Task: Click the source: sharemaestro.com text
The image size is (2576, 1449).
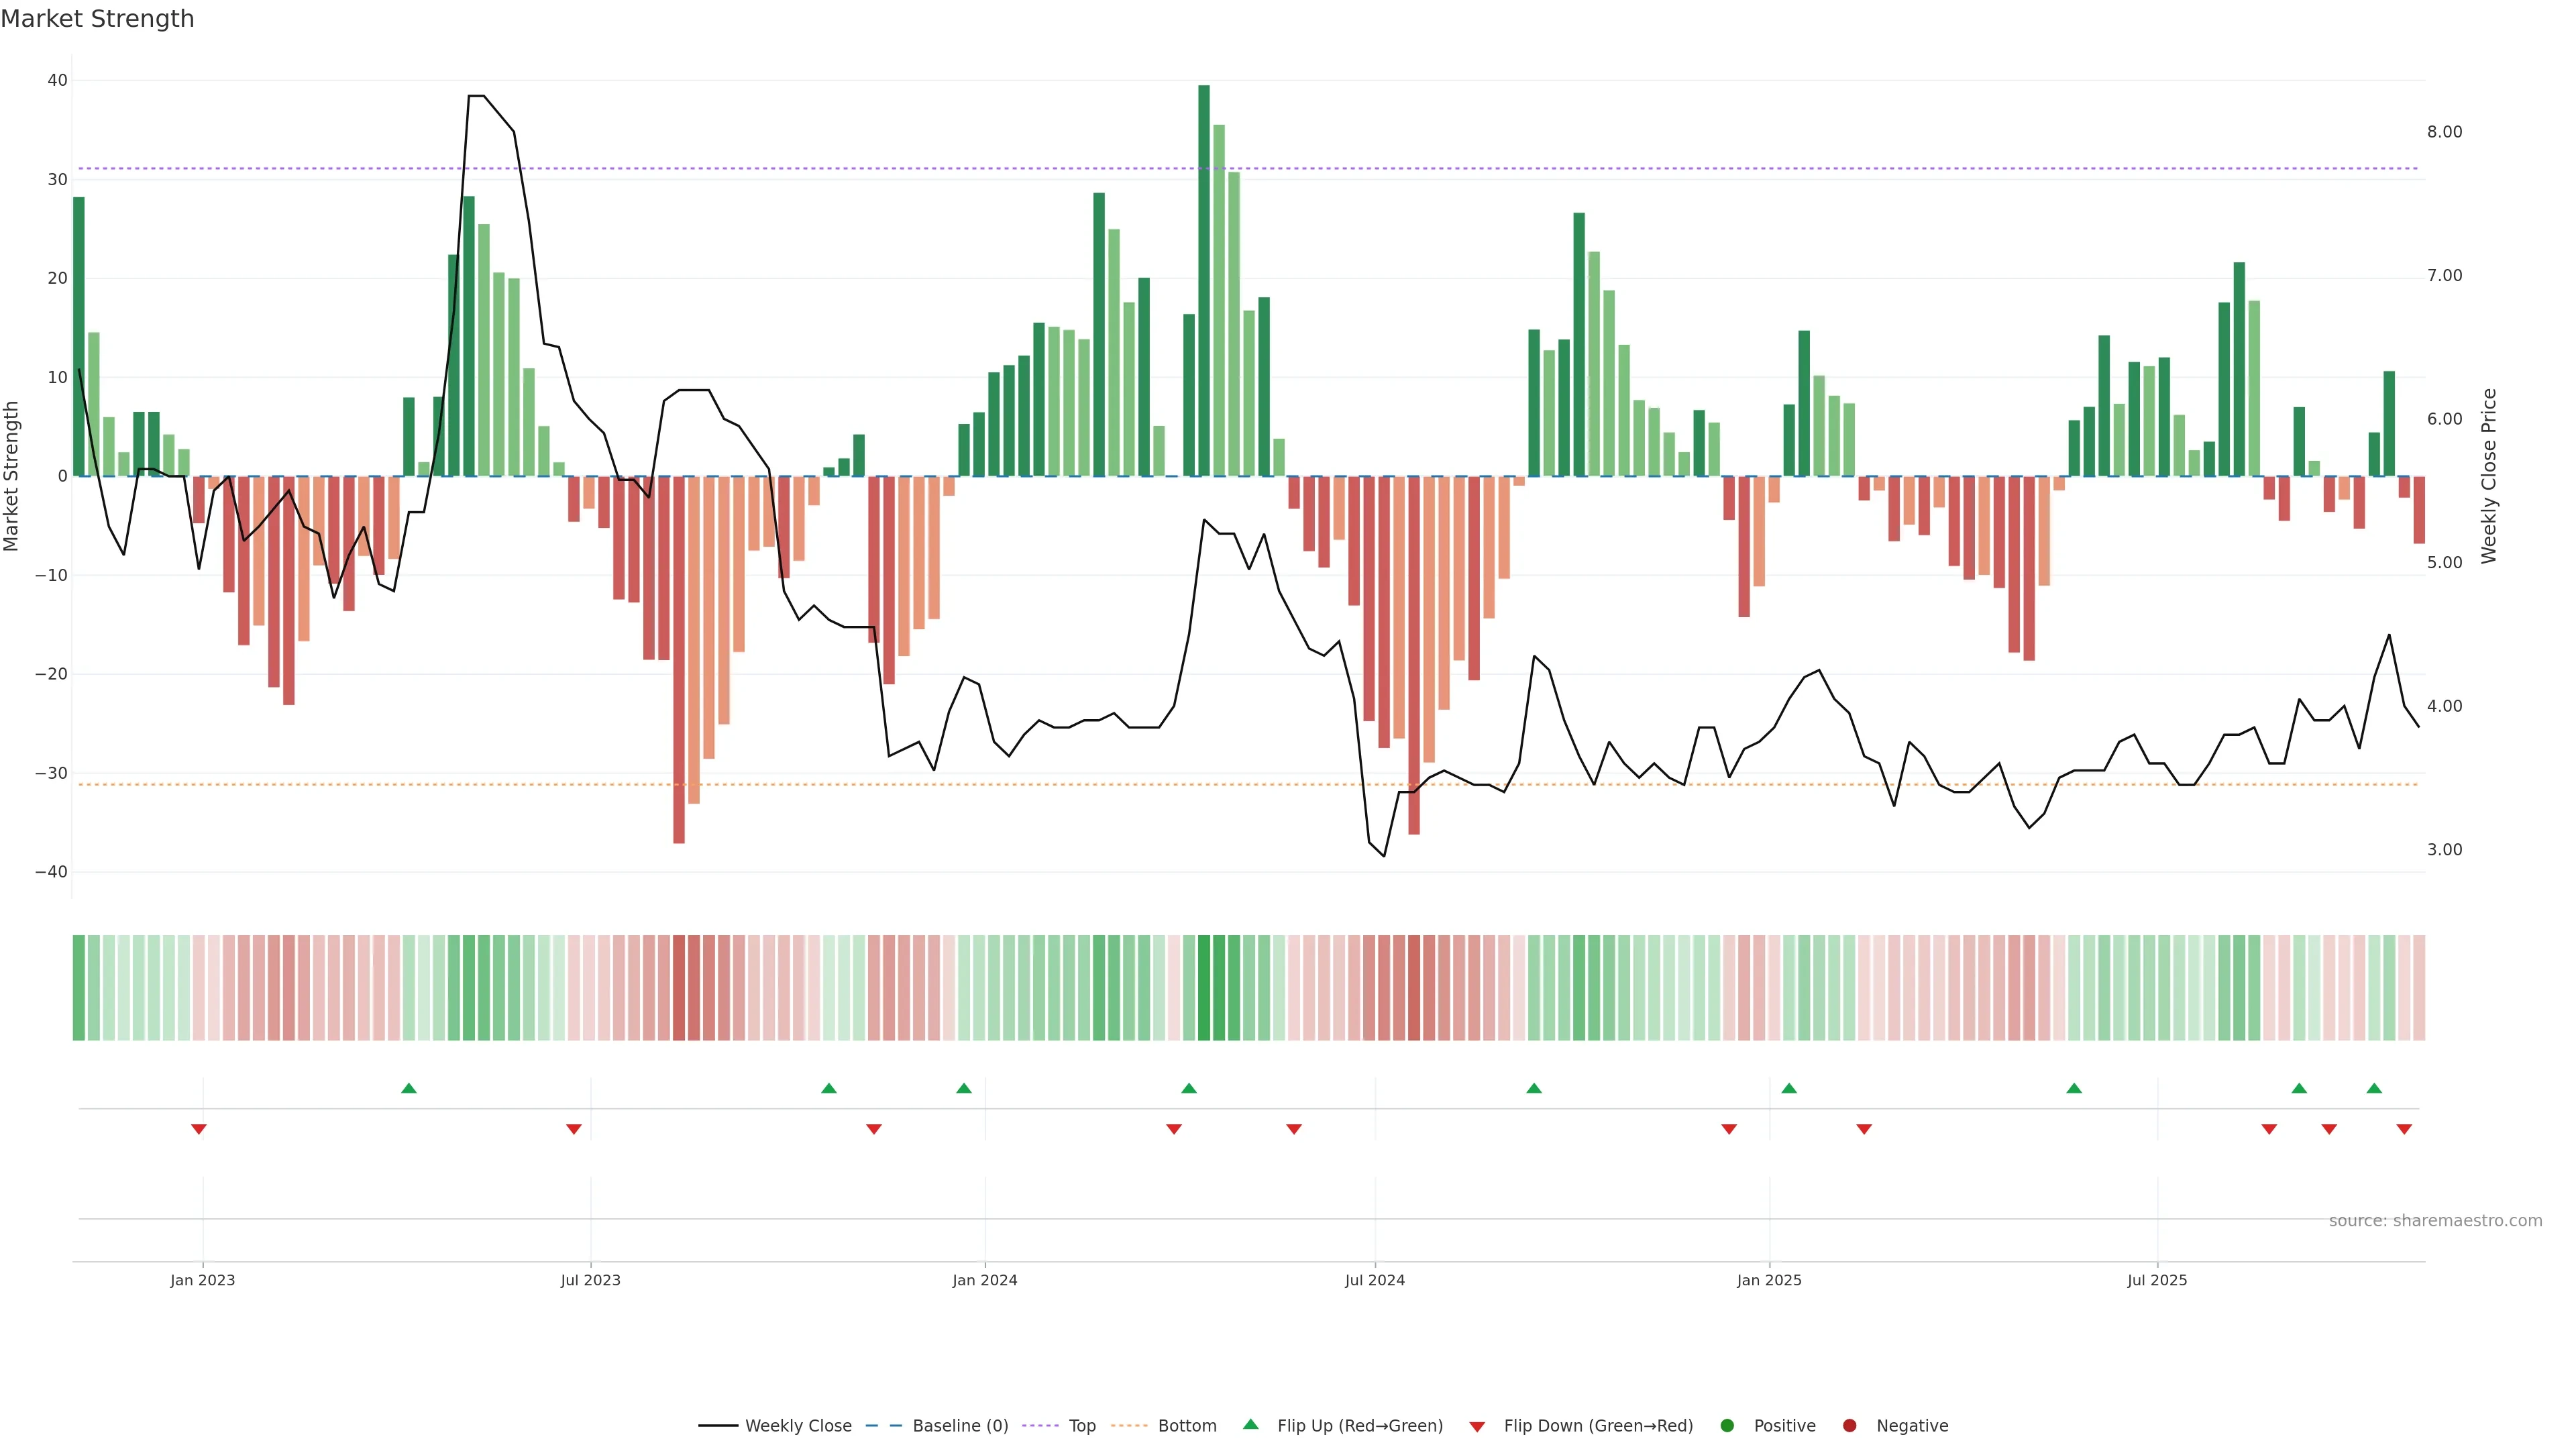Action: click(x=2435, y=1221)
